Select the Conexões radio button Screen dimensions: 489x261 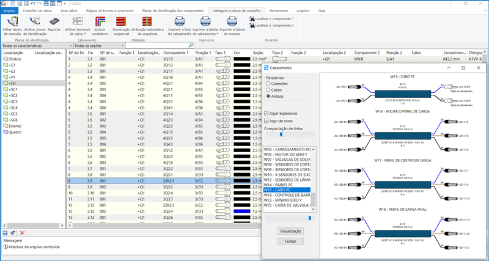click(270, 84)
